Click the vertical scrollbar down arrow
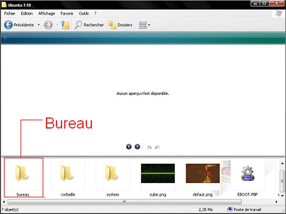The image size is (286, 214). click(282, 196)
